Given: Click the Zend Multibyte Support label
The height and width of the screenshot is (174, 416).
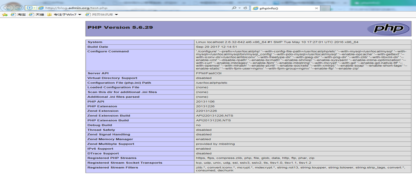Looking at the screenshot, I should [x=111, y=144].
